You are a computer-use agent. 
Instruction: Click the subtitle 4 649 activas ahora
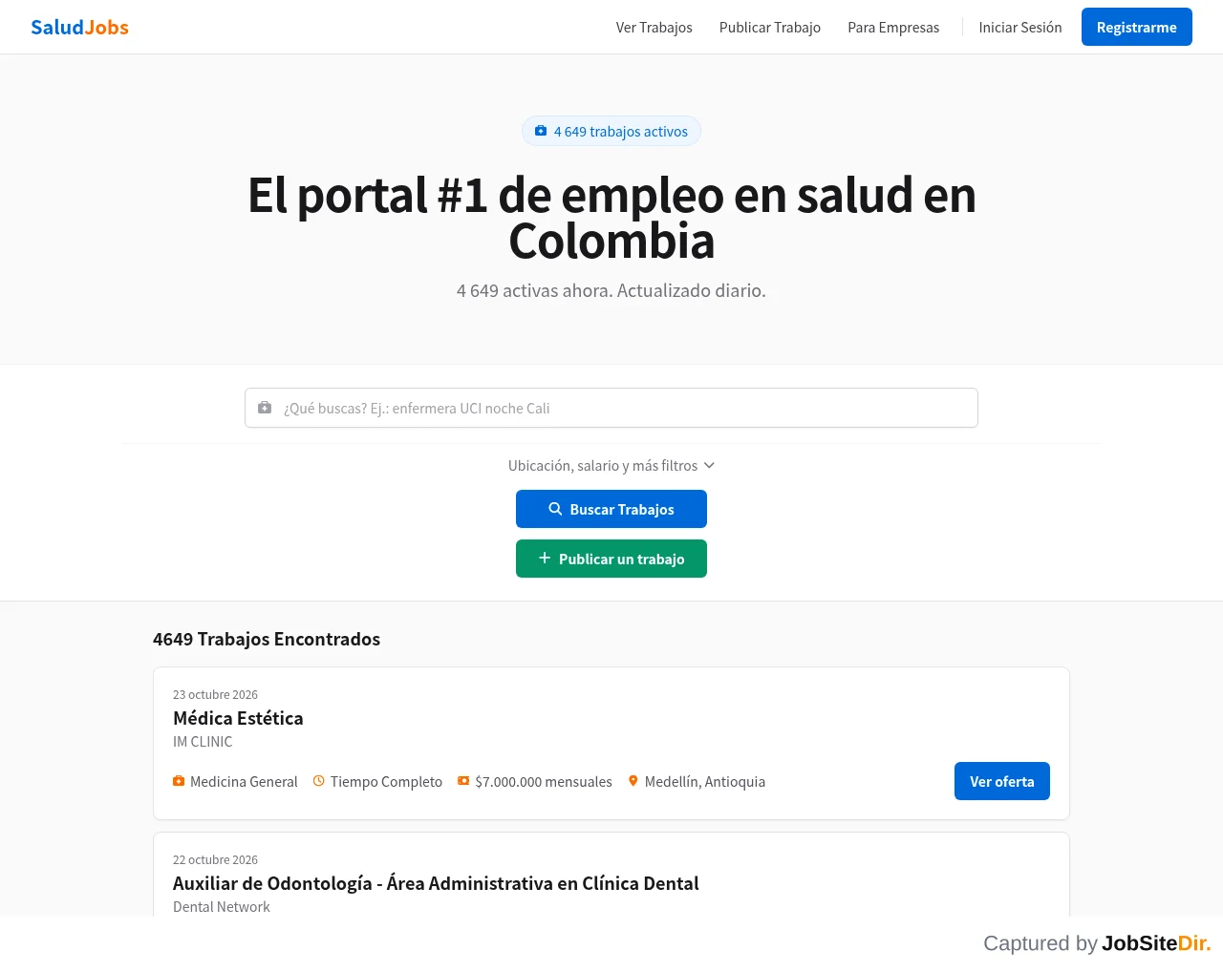[611, 290]
